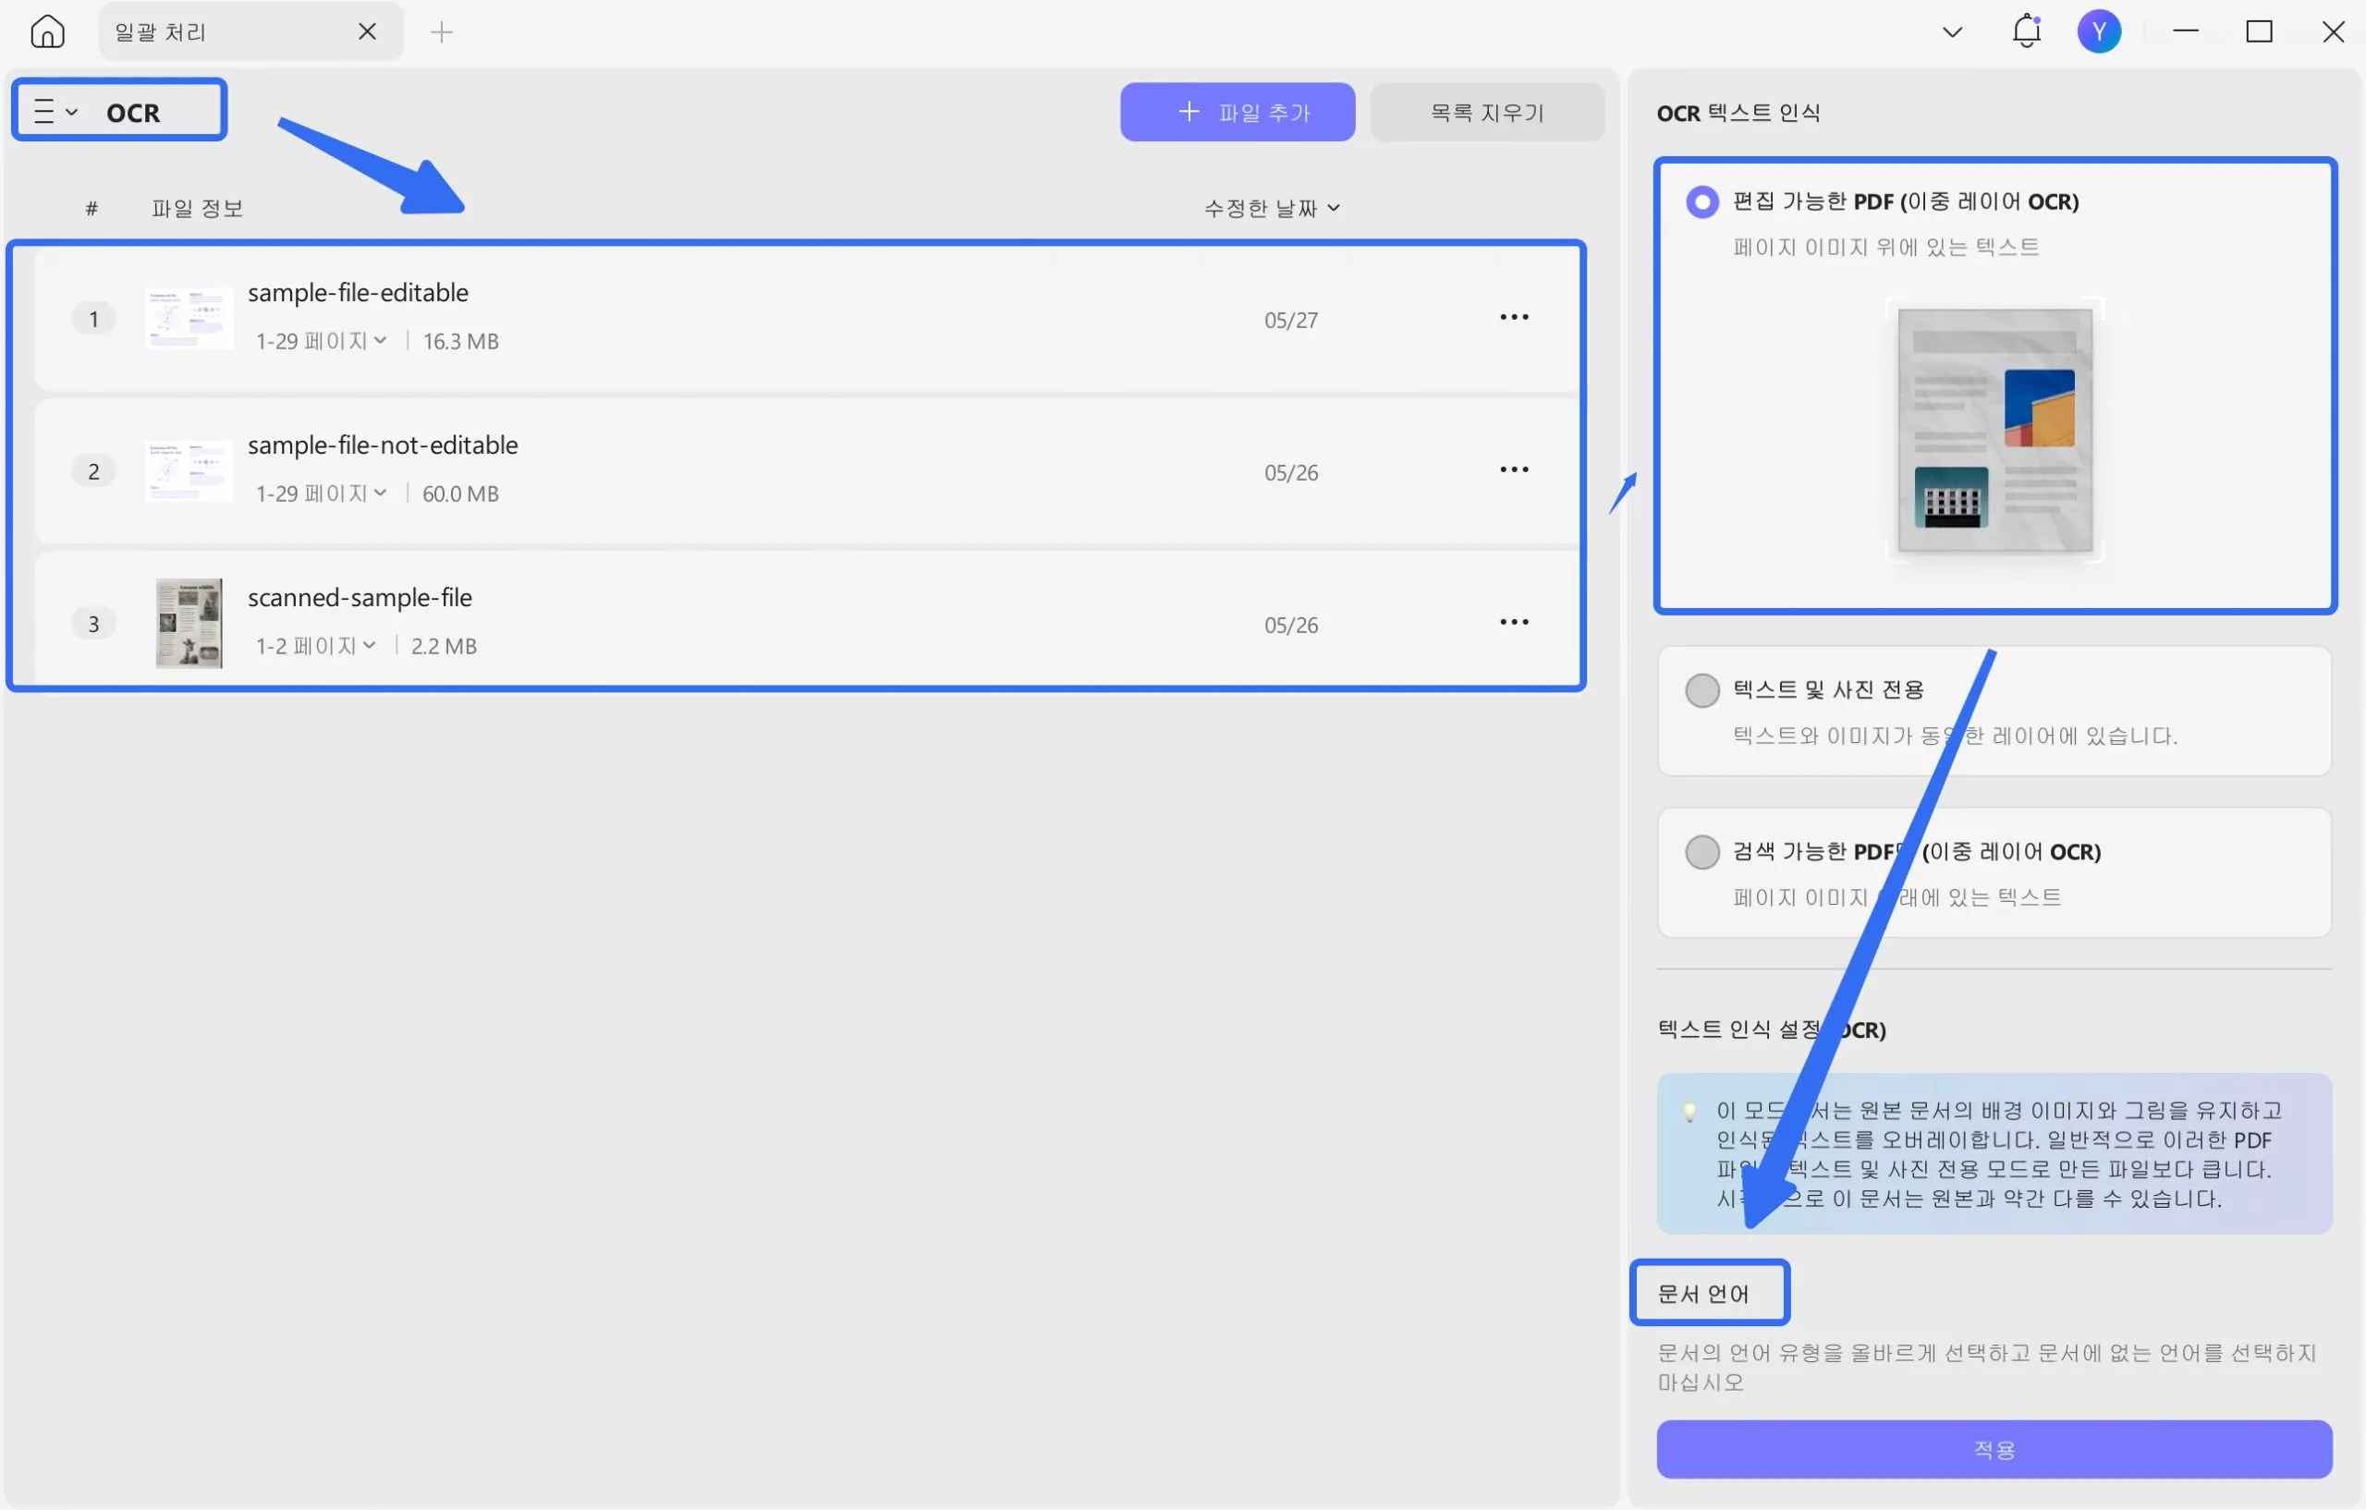Screen dimensions: 2366x1510
Task: Open the notifications bell
Action: (2026, 31)
